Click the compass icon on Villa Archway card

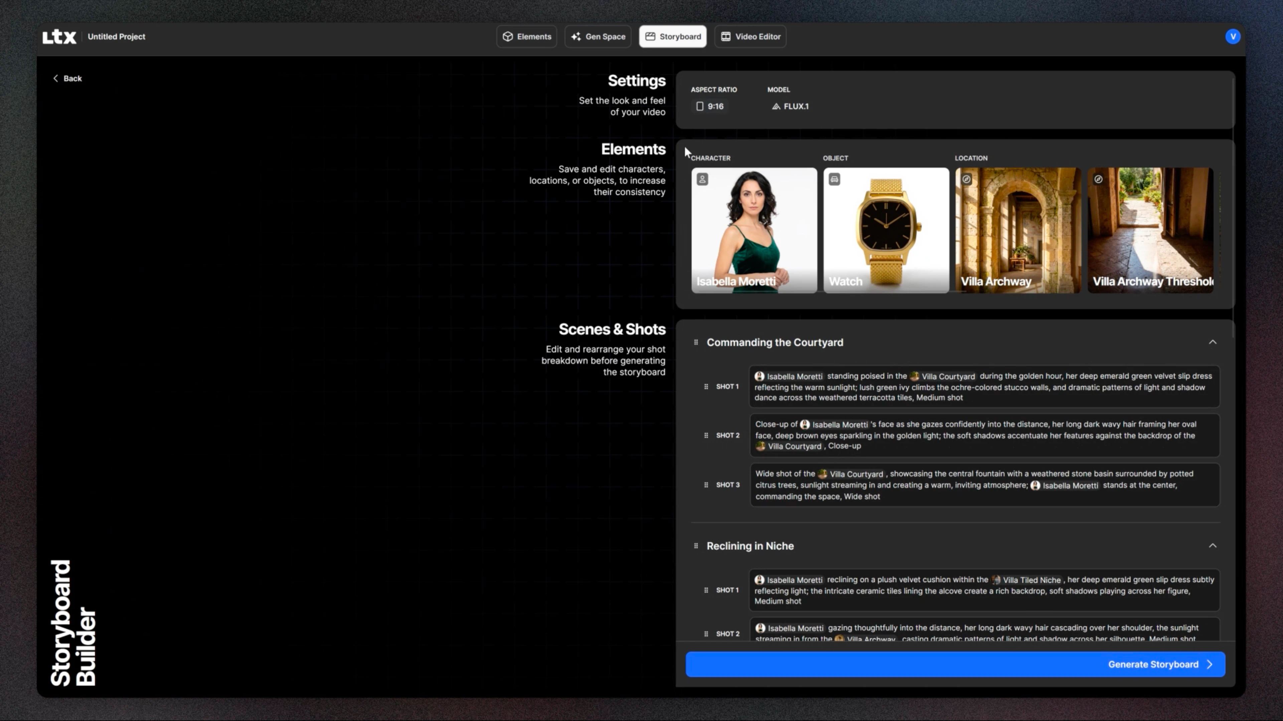click(x=966, y=179)
